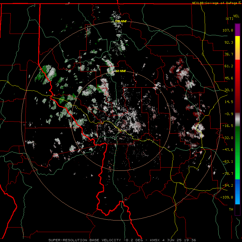Click the -47.6 velocity scale value

point(228,150)
